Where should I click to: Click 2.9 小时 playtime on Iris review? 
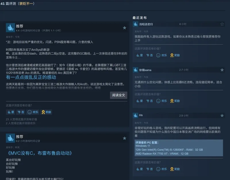[184, 116]
